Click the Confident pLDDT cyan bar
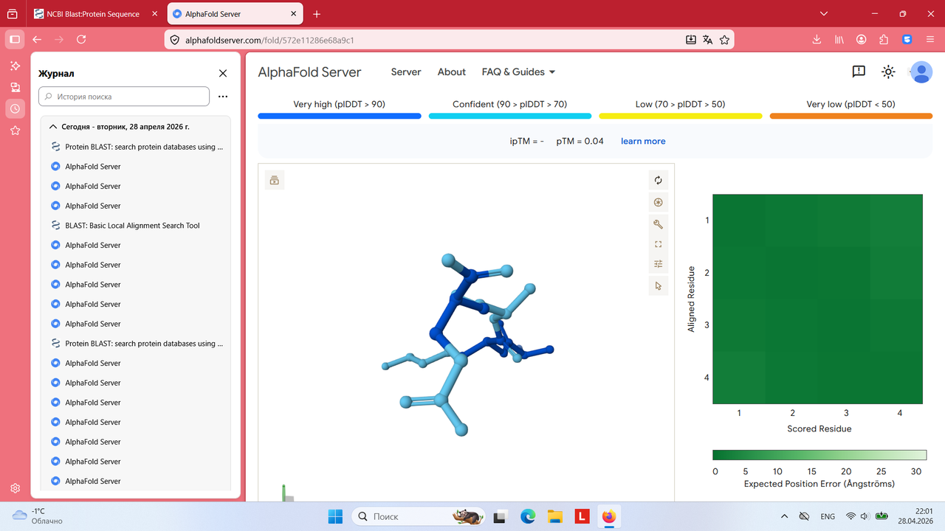The height and width of the screenshot is (531, 945). [x=510, y=116]
